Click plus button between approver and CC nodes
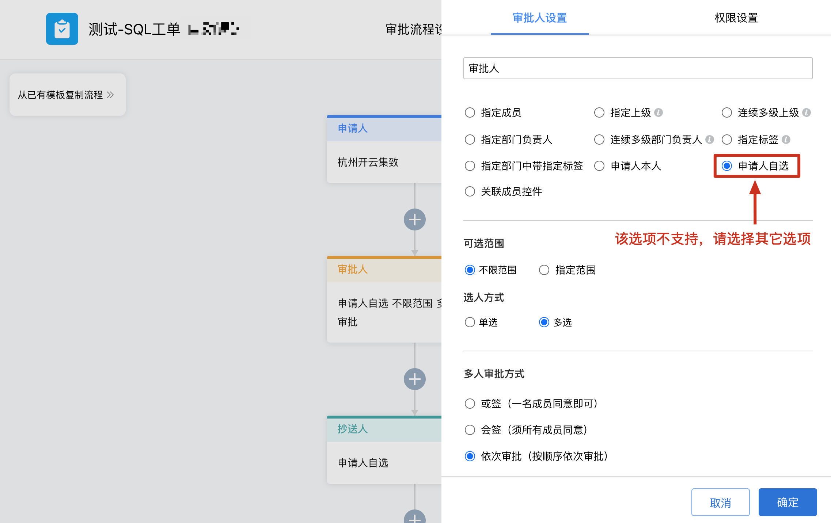 (x=414, y=379)
